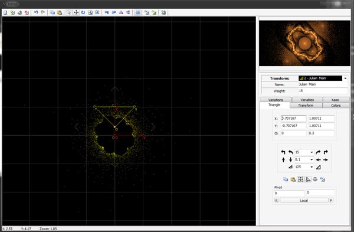Click the first Pivot coordinate field

(x=289, y=194)
